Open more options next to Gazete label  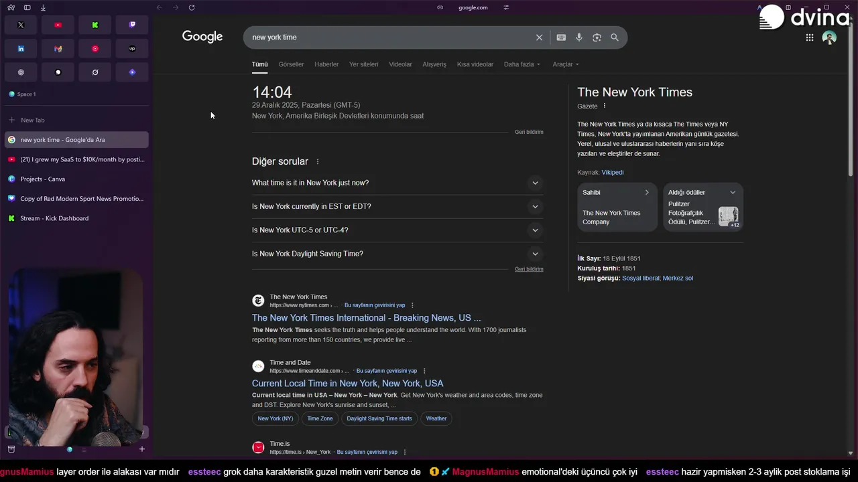point(605,106)
